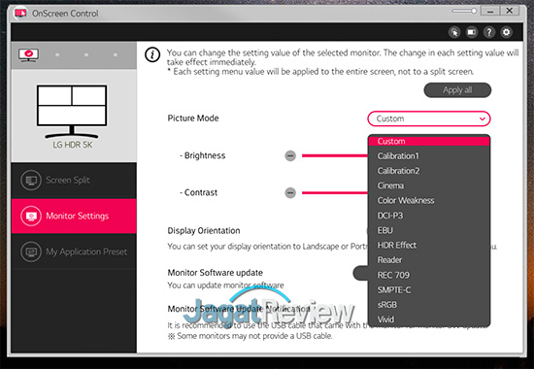The width and height of the screenshot is (534, 369).
Task: Choose Reader picture mode
Action: coord(429,260)
